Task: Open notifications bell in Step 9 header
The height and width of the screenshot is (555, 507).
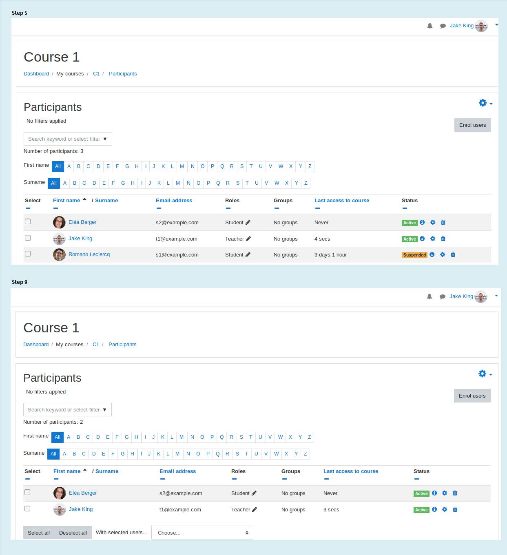Action: 429,296
